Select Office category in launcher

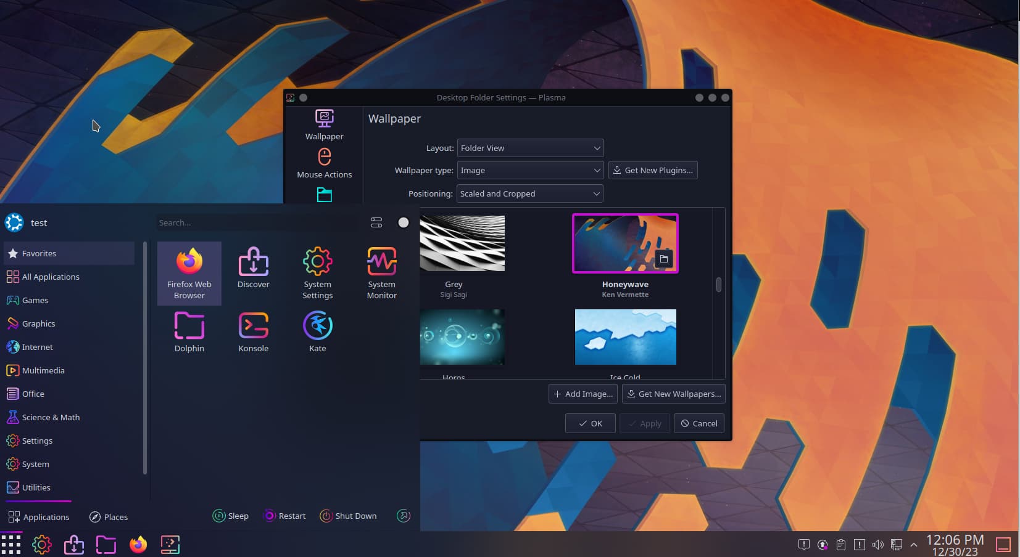[x=69, y=394]
